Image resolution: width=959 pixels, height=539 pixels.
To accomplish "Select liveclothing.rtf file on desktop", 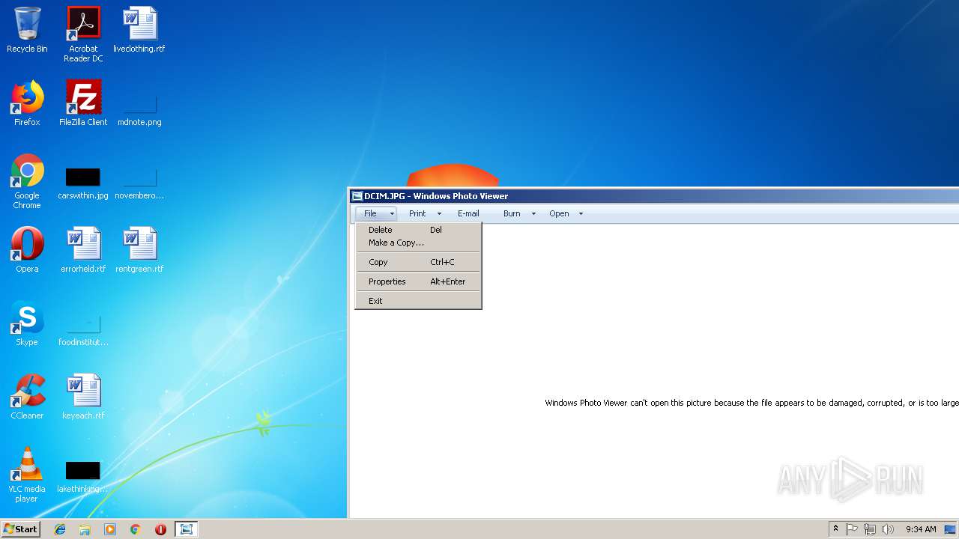I will pos(139,30).
